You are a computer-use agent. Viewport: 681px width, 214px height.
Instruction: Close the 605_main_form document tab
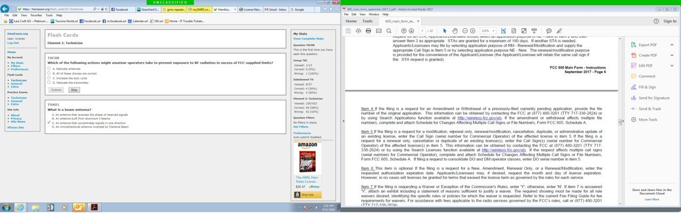coord(419,21)
